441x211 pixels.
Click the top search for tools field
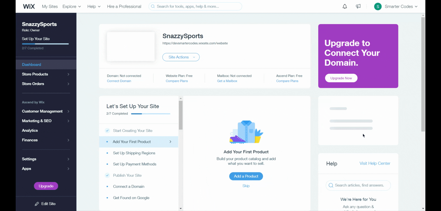point(195,6)
